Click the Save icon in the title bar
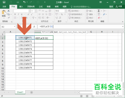 (4, 2)
